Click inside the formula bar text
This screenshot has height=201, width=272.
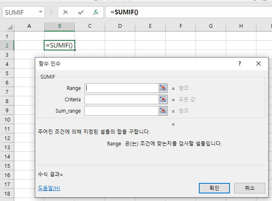click(189, 12)
